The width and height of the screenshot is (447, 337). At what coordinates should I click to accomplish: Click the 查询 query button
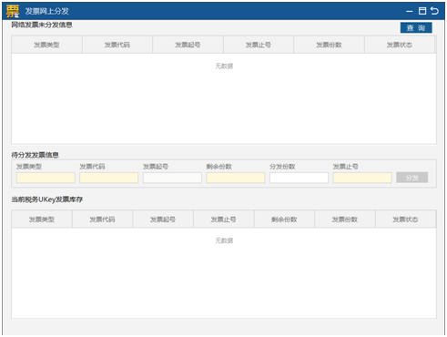pos(416,28)
